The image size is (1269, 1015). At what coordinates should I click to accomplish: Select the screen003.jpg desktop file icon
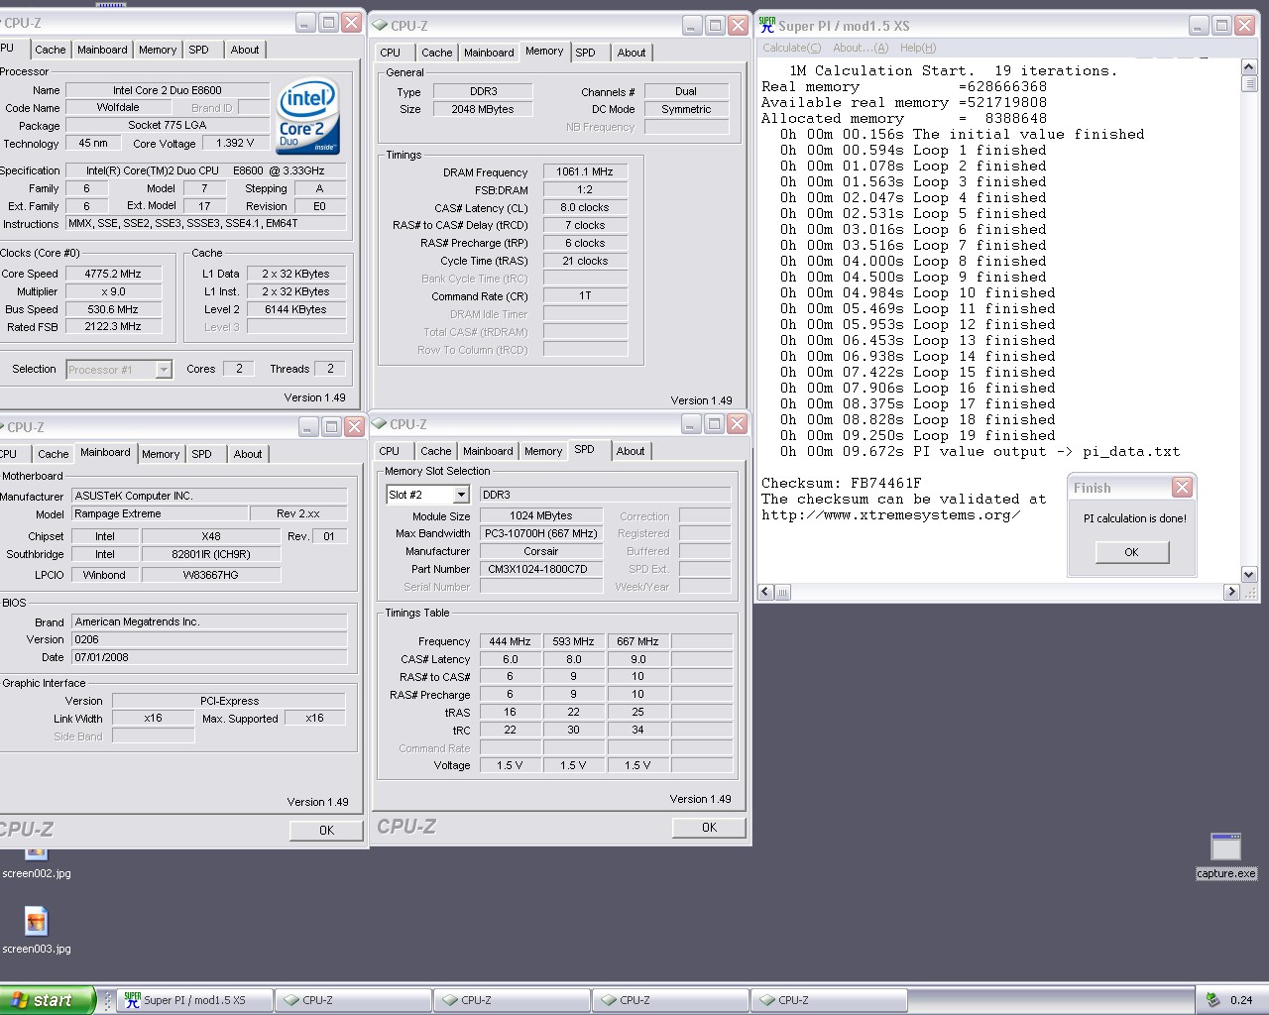tap(37, 923)
